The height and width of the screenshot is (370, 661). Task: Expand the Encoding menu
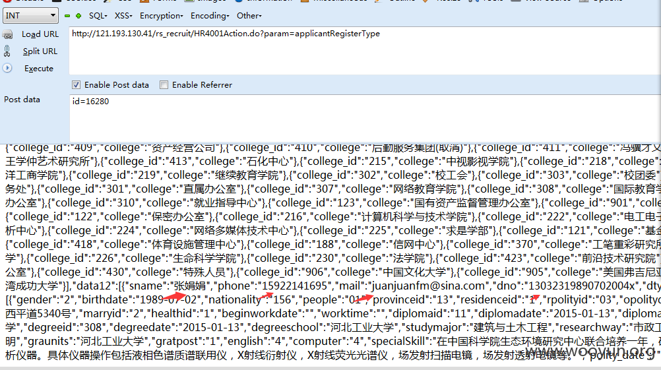tap(210, 16)
